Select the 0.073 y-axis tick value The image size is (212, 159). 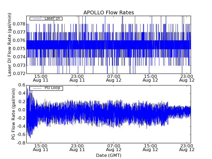click(19, 65)
